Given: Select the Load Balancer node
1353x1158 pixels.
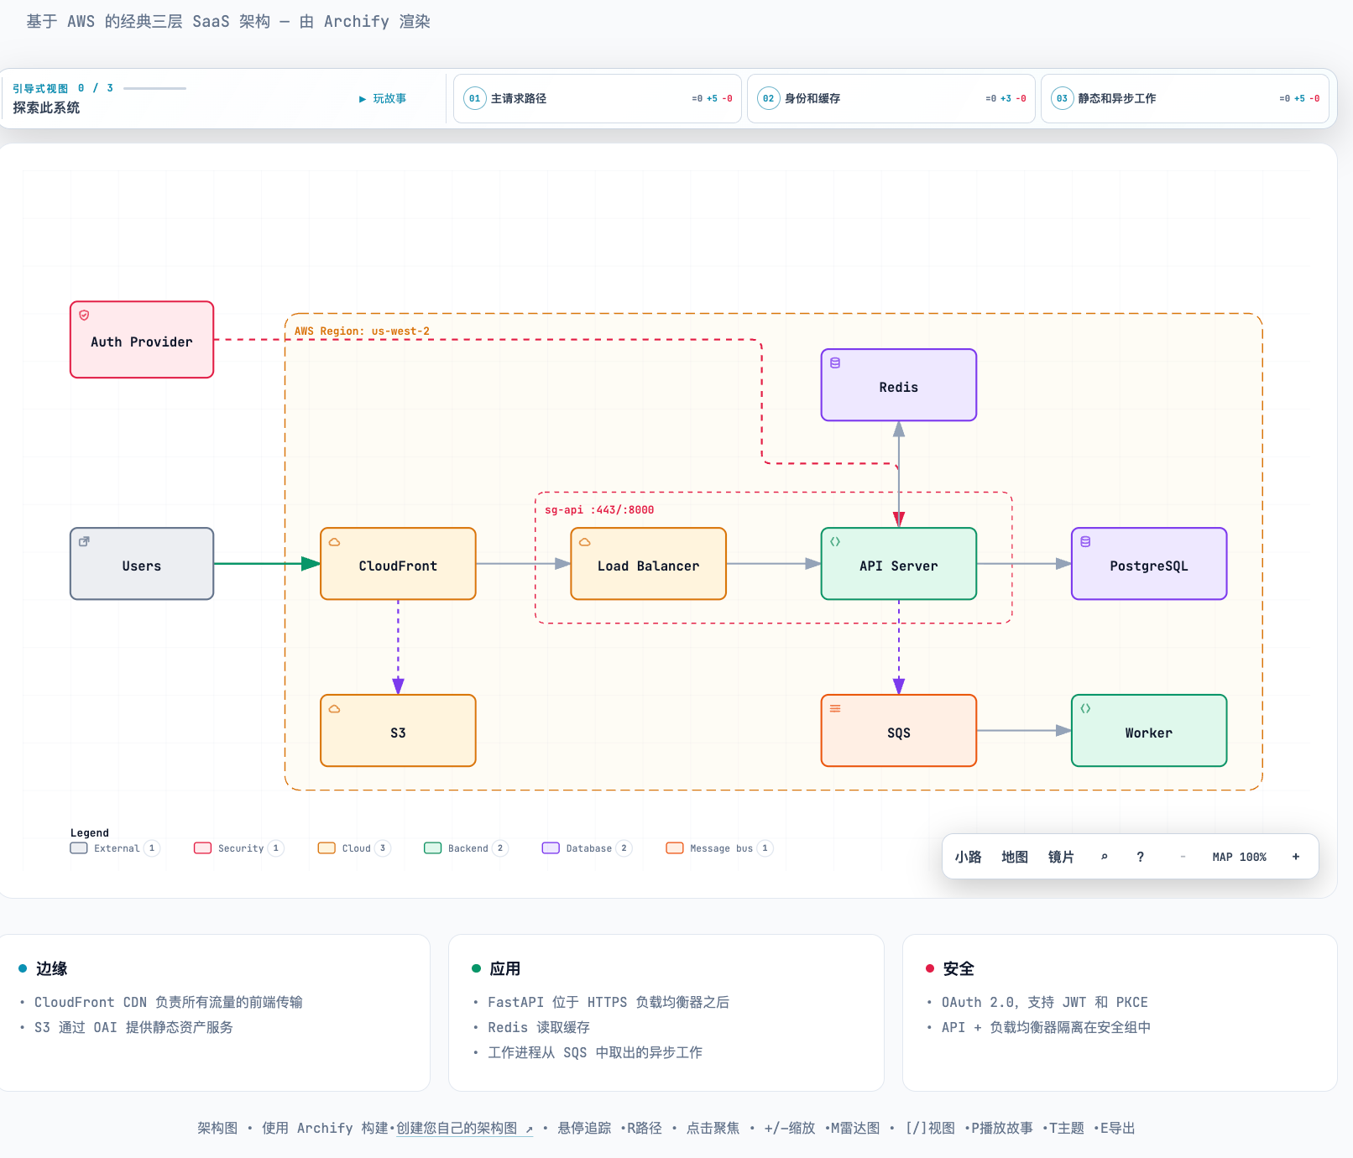Looking at the screenshot, I should (x=648, y=564).
